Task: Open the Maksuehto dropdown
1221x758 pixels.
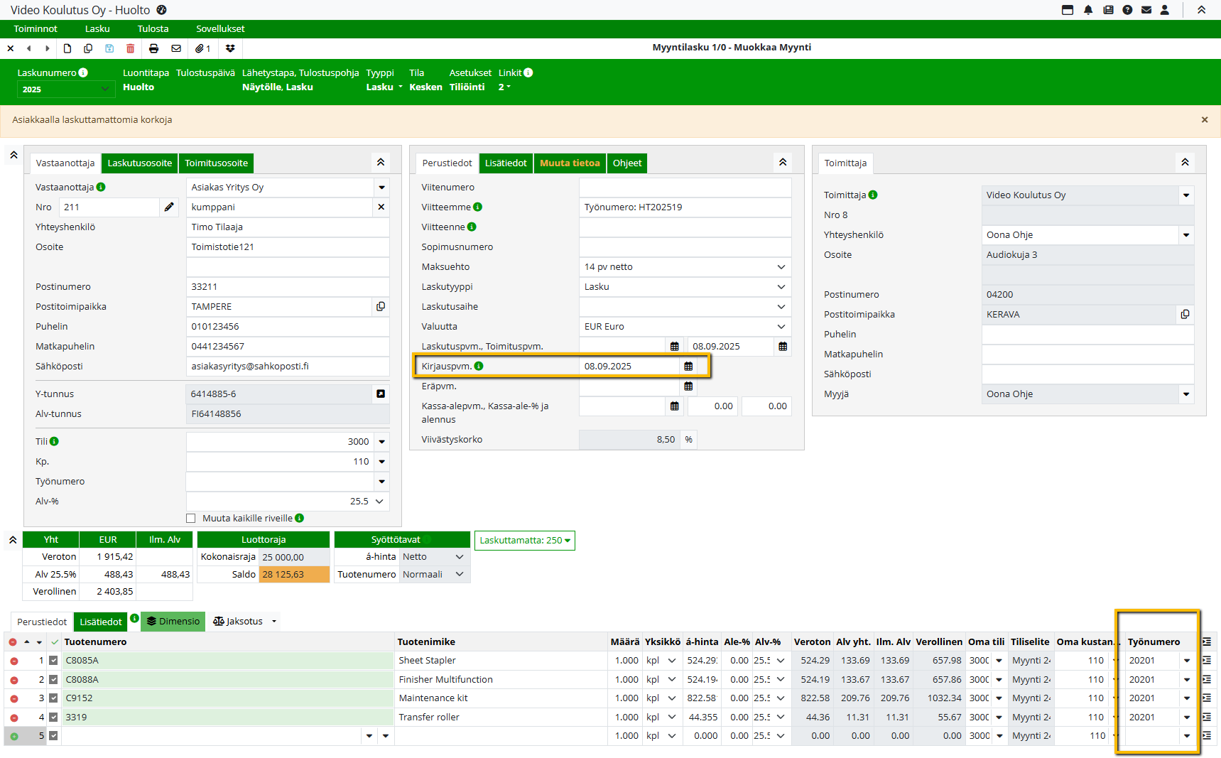Action: [x=685, y=267]
